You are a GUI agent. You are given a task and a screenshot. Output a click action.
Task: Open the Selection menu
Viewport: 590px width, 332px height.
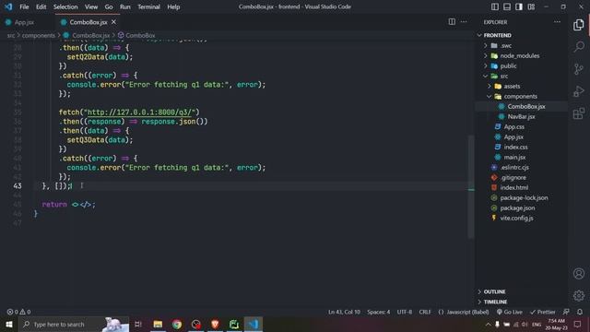point(65,6)
